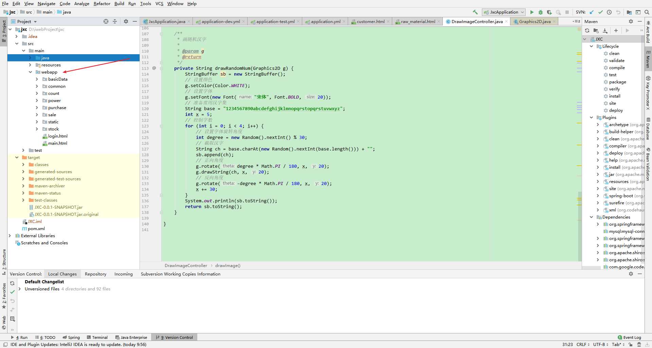This screenshot has width=652, height=348.
Task: Switch to application-dev.yml tab
Action: pos(220,21)
